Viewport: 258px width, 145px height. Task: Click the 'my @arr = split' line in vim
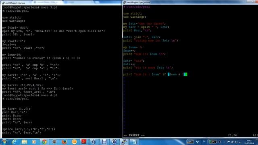(x=146, y=27)
